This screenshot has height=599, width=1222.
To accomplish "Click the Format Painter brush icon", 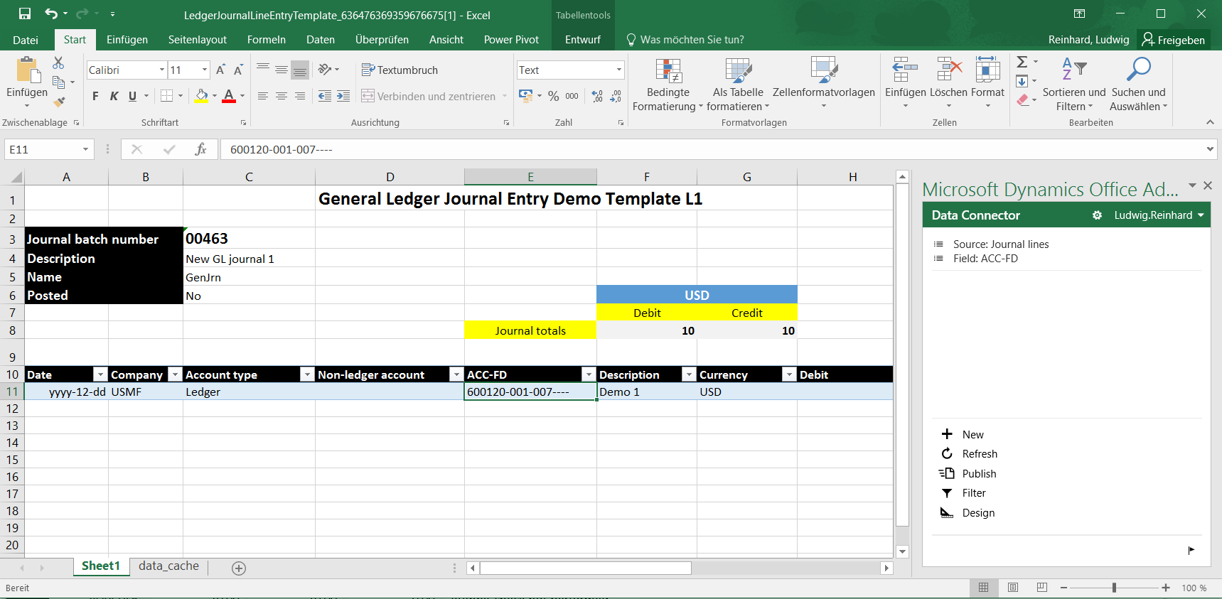I will (59, 102).
